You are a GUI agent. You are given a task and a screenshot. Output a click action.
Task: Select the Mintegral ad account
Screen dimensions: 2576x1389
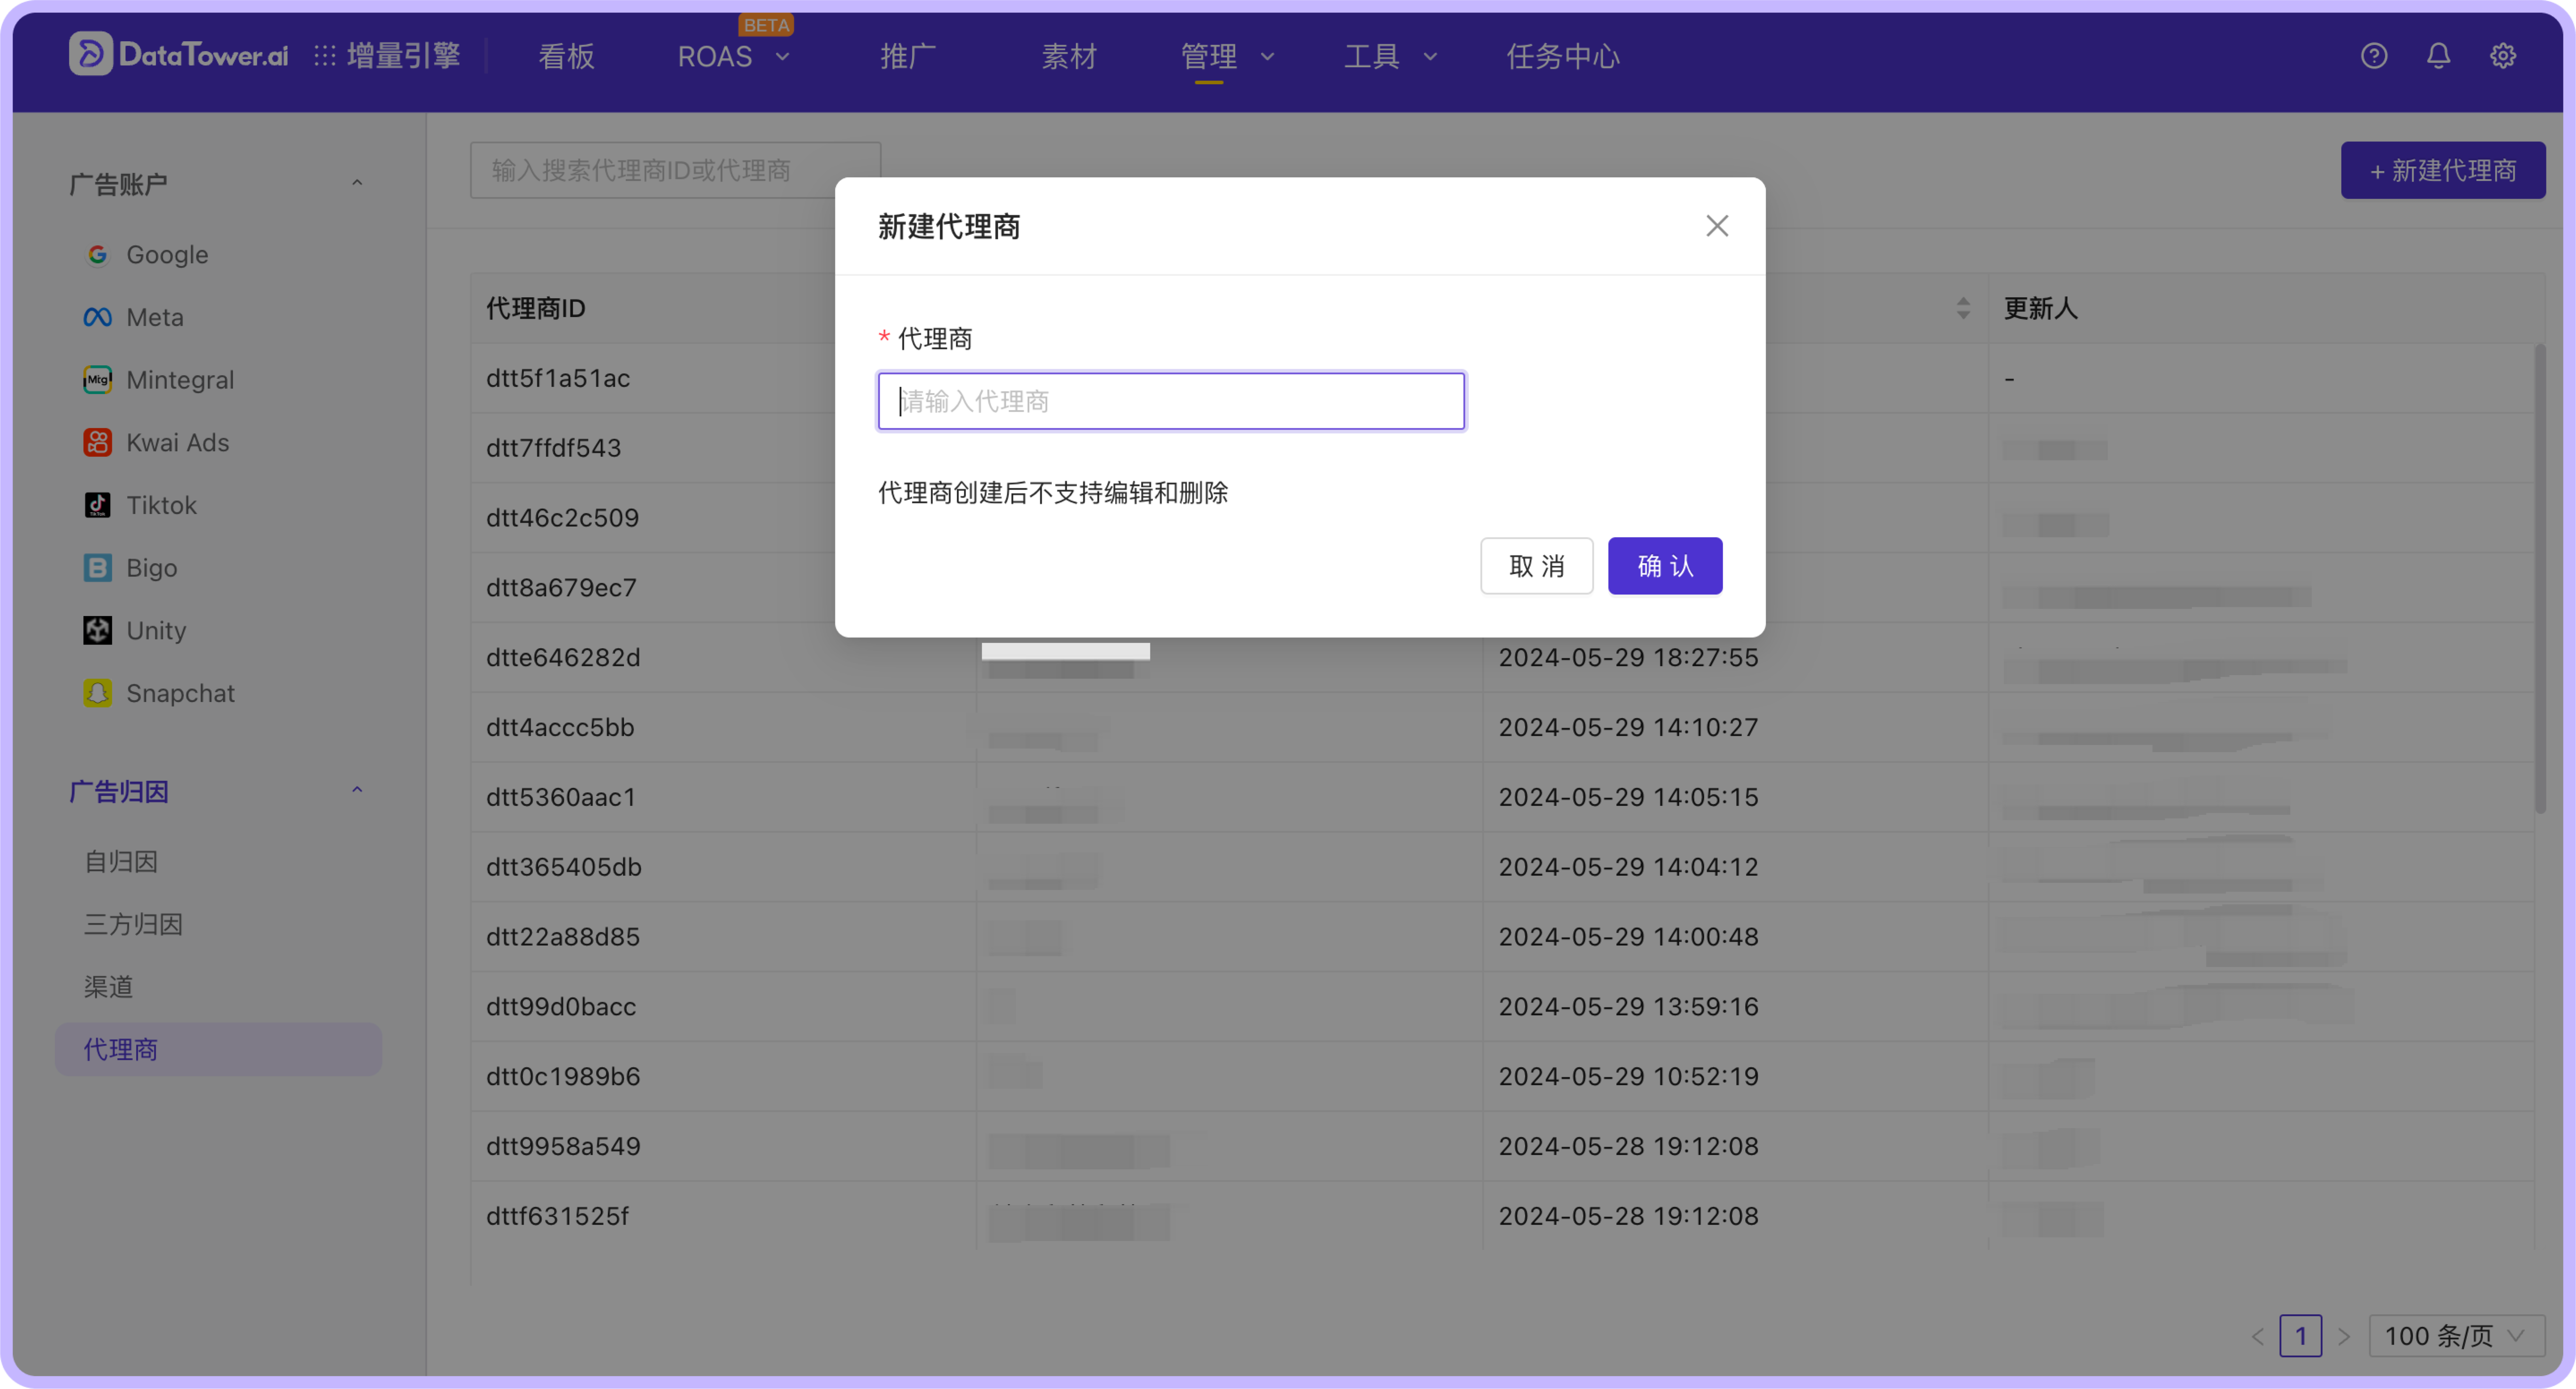coord(159,380)
